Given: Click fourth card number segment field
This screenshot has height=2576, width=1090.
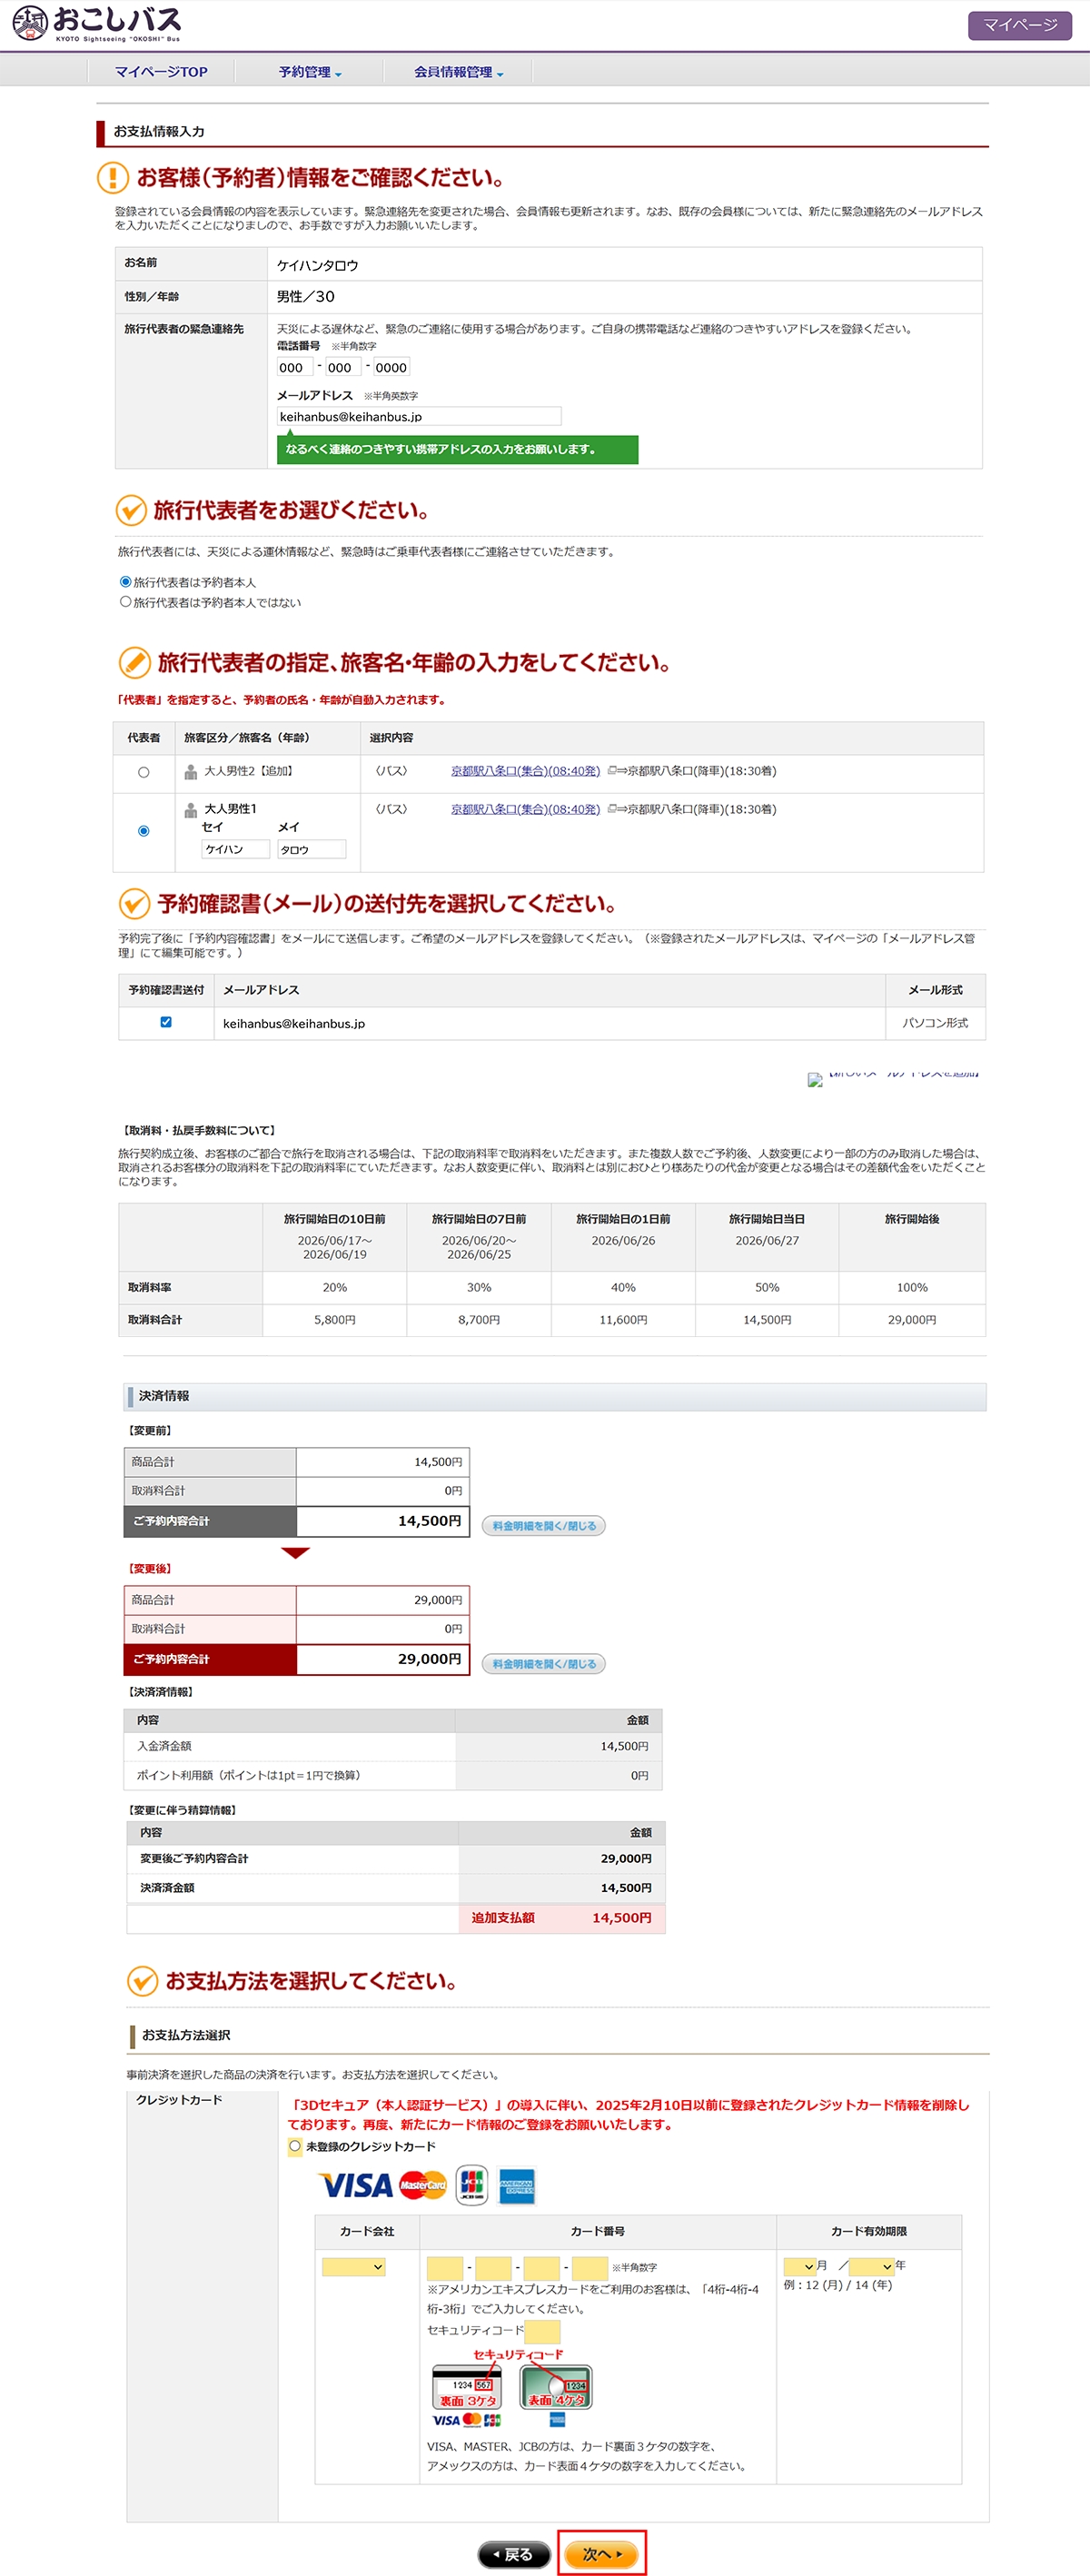Looking at the screenshot, I should [589, 2267].
